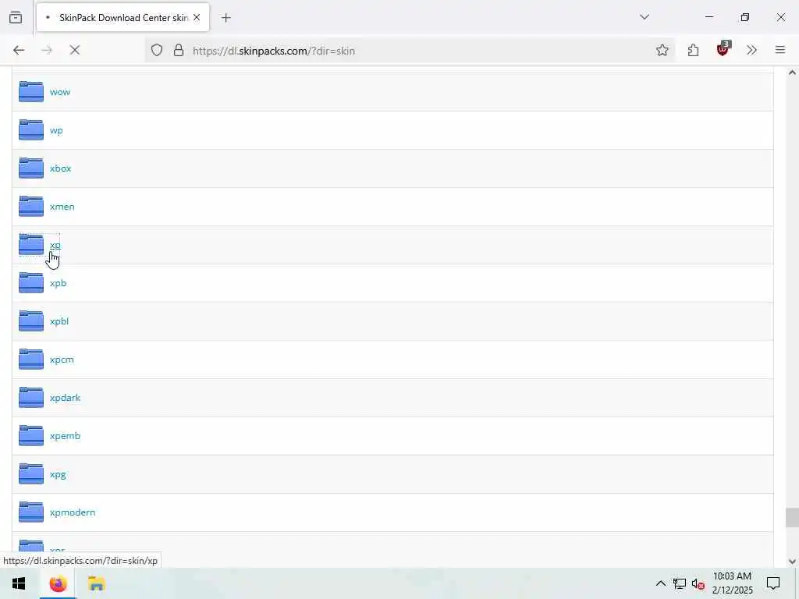Click the xbox folder icon

point(31,168)
